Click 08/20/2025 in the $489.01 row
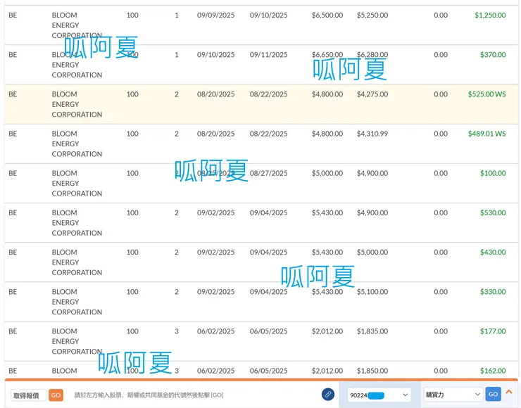Screen dimensions: 521x408 215,134
